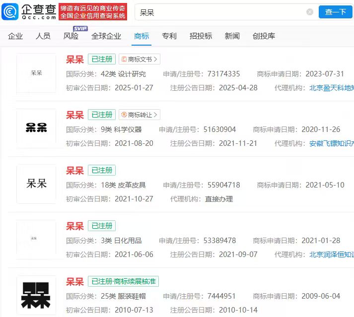The width and height of the screenshot is (354, 317).
Task: Open the 18类 皮革皮具 trademark image
Action: (36, 184)
